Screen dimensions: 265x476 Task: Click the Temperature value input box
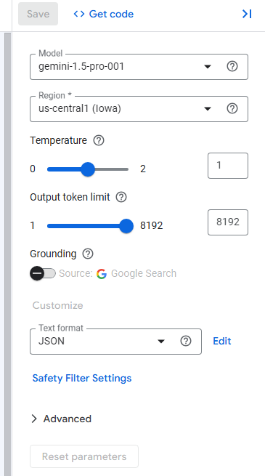(228, 166)
